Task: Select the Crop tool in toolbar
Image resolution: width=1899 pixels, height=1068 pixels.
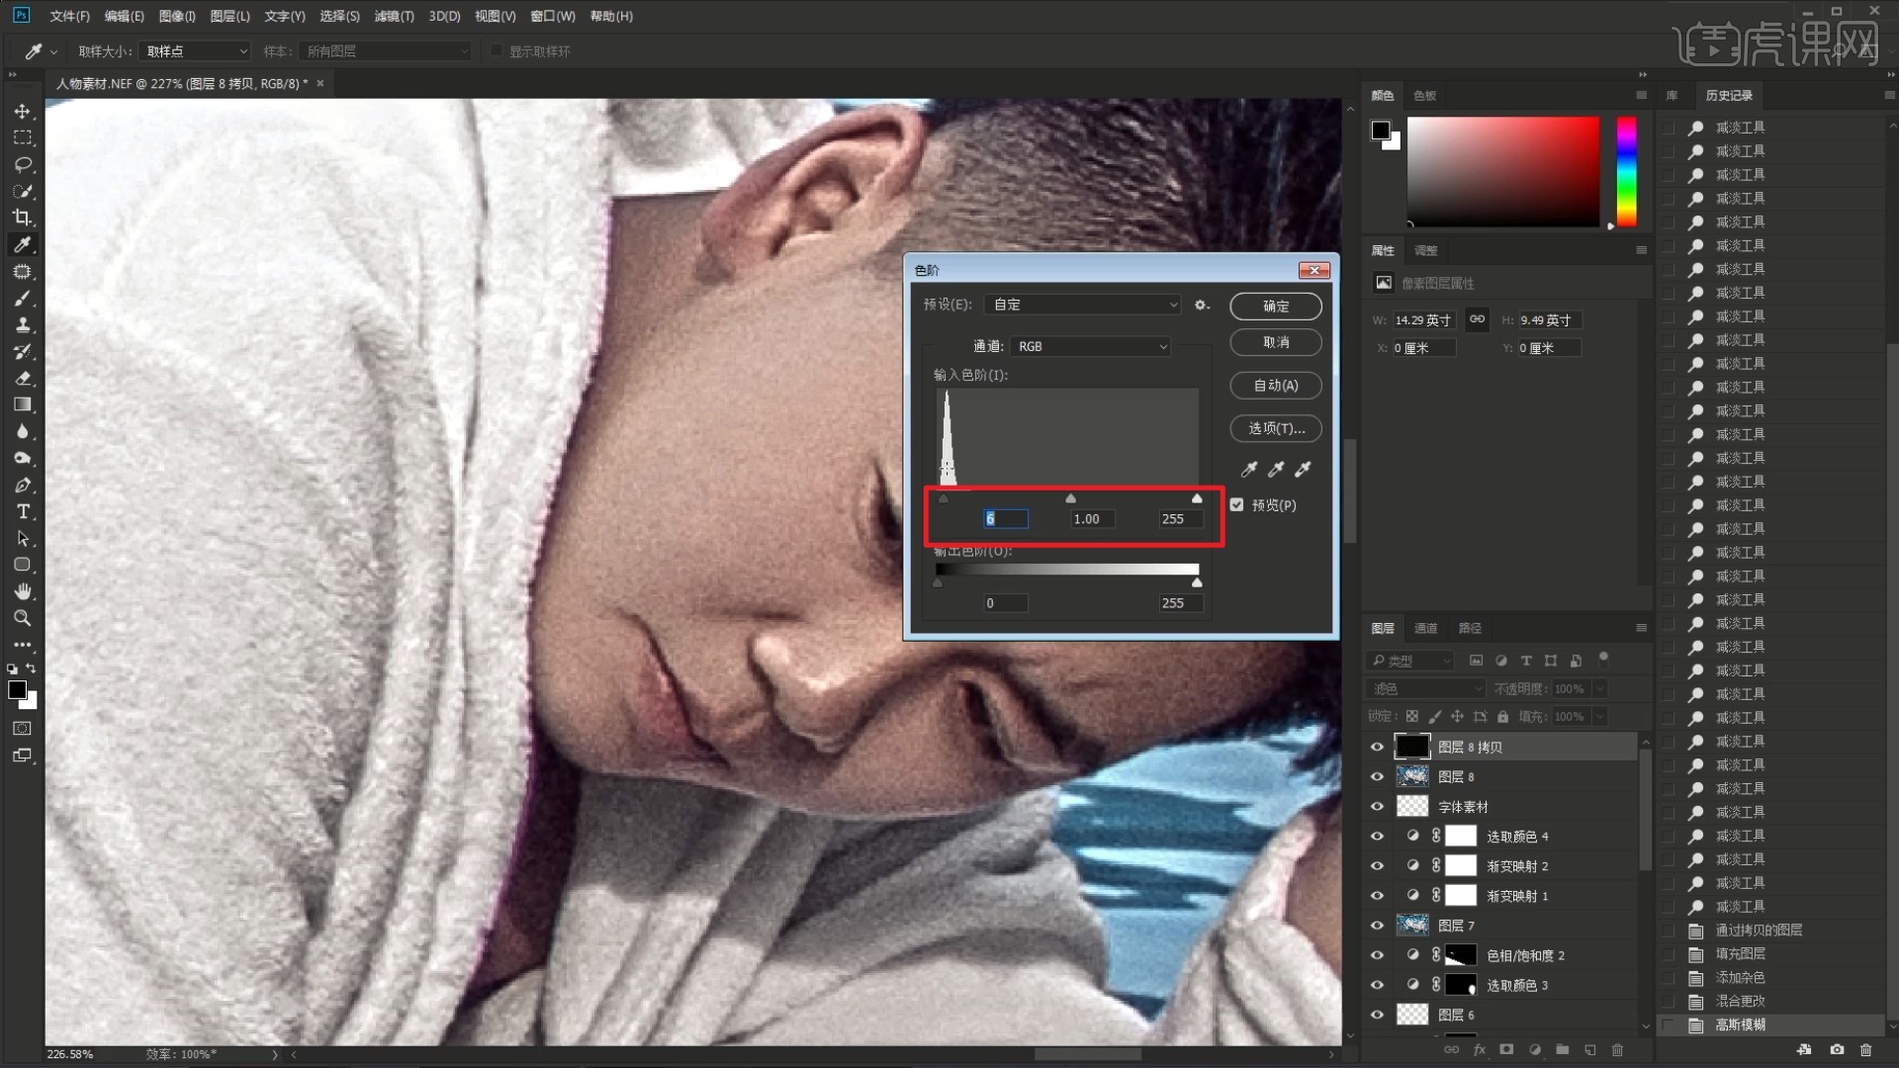Action: pyautogui.click(x=23, y=218)
